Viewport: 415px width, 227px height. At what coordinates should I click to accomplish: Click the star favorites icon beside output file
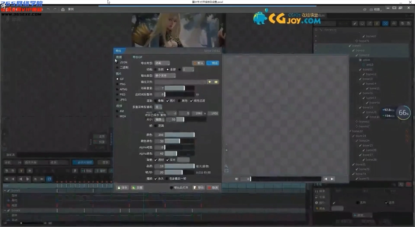pos(210,82)
